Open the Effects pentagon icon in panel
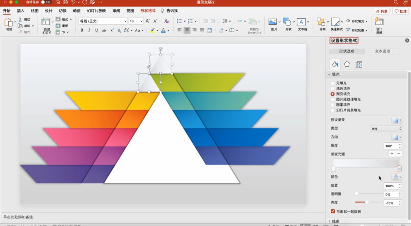The height and width of the screenshot is (226, 411). click(347, 64)
